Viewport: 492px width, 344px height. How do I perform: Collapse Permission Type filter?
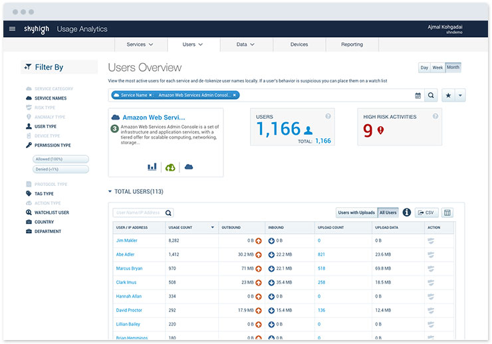(49, 145)
